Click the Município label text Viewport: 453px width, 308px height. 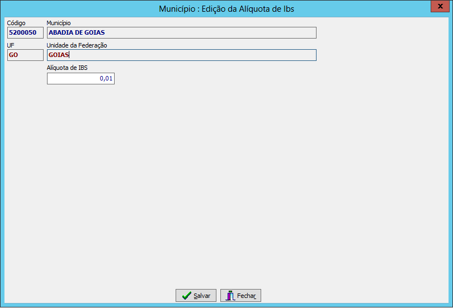(x=59, y=23)
